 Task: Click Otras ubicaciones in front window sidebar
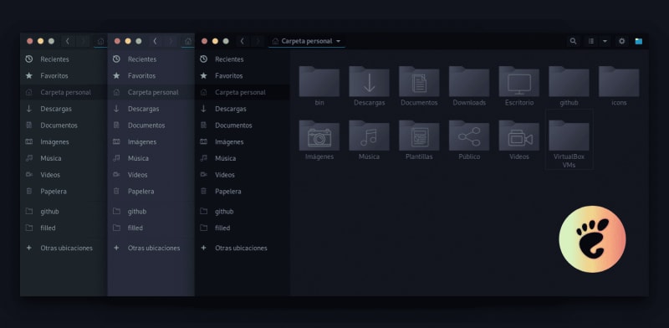[x=242, y=248]
